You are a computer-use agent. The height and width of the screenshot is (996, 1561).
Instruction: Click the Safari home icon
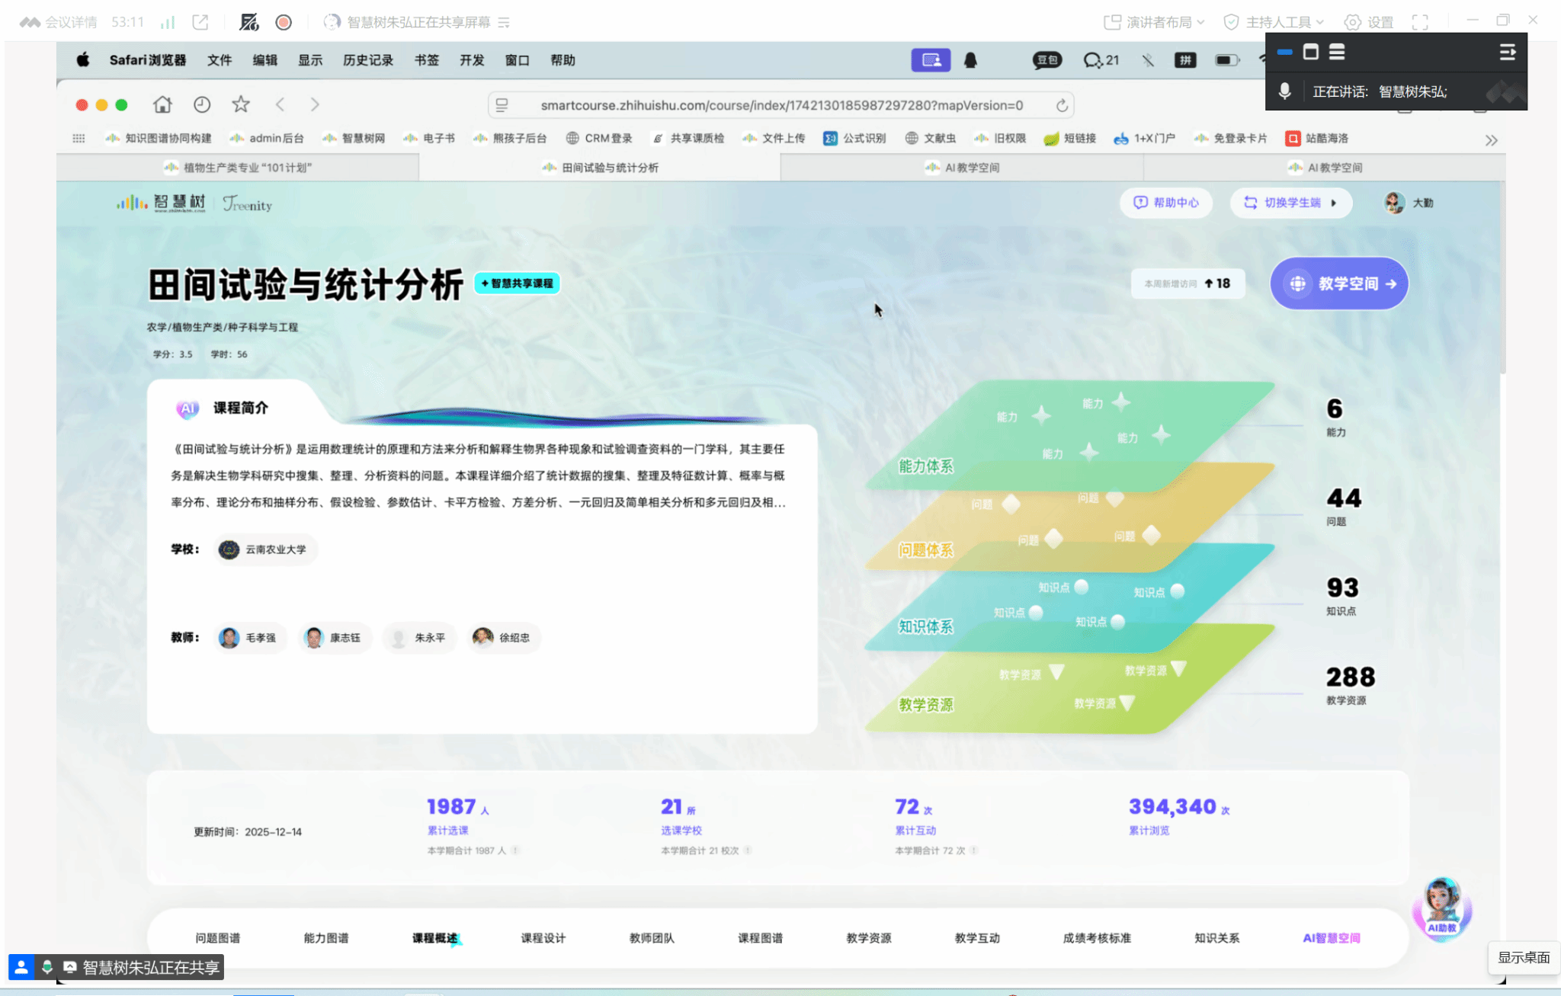coord(162,104)
